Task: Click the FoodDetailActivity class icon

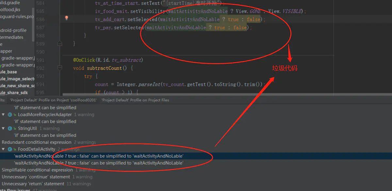Action: [10, 149]
